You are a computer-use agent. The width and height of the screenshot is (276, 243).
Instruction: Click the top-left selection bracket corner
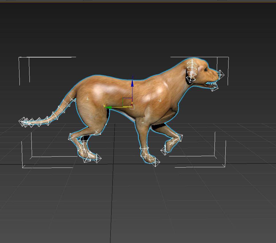(19, 57)
